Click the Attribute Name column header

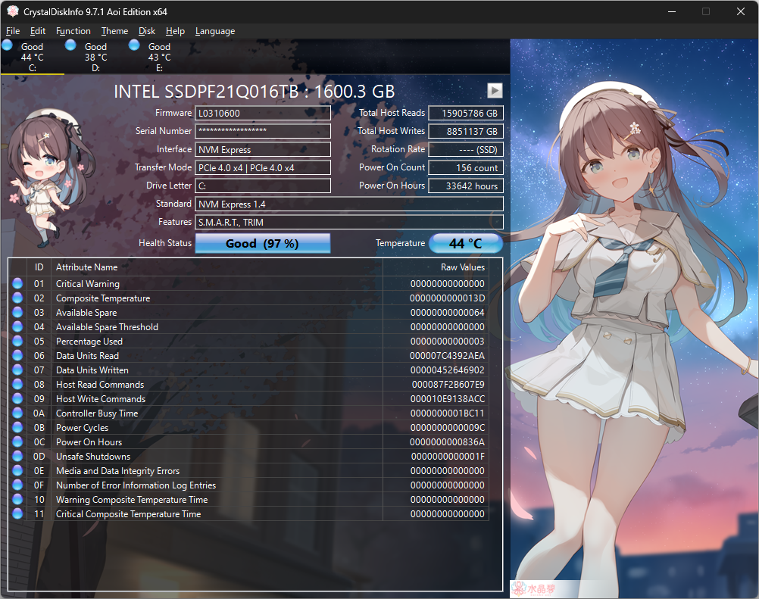217,267
